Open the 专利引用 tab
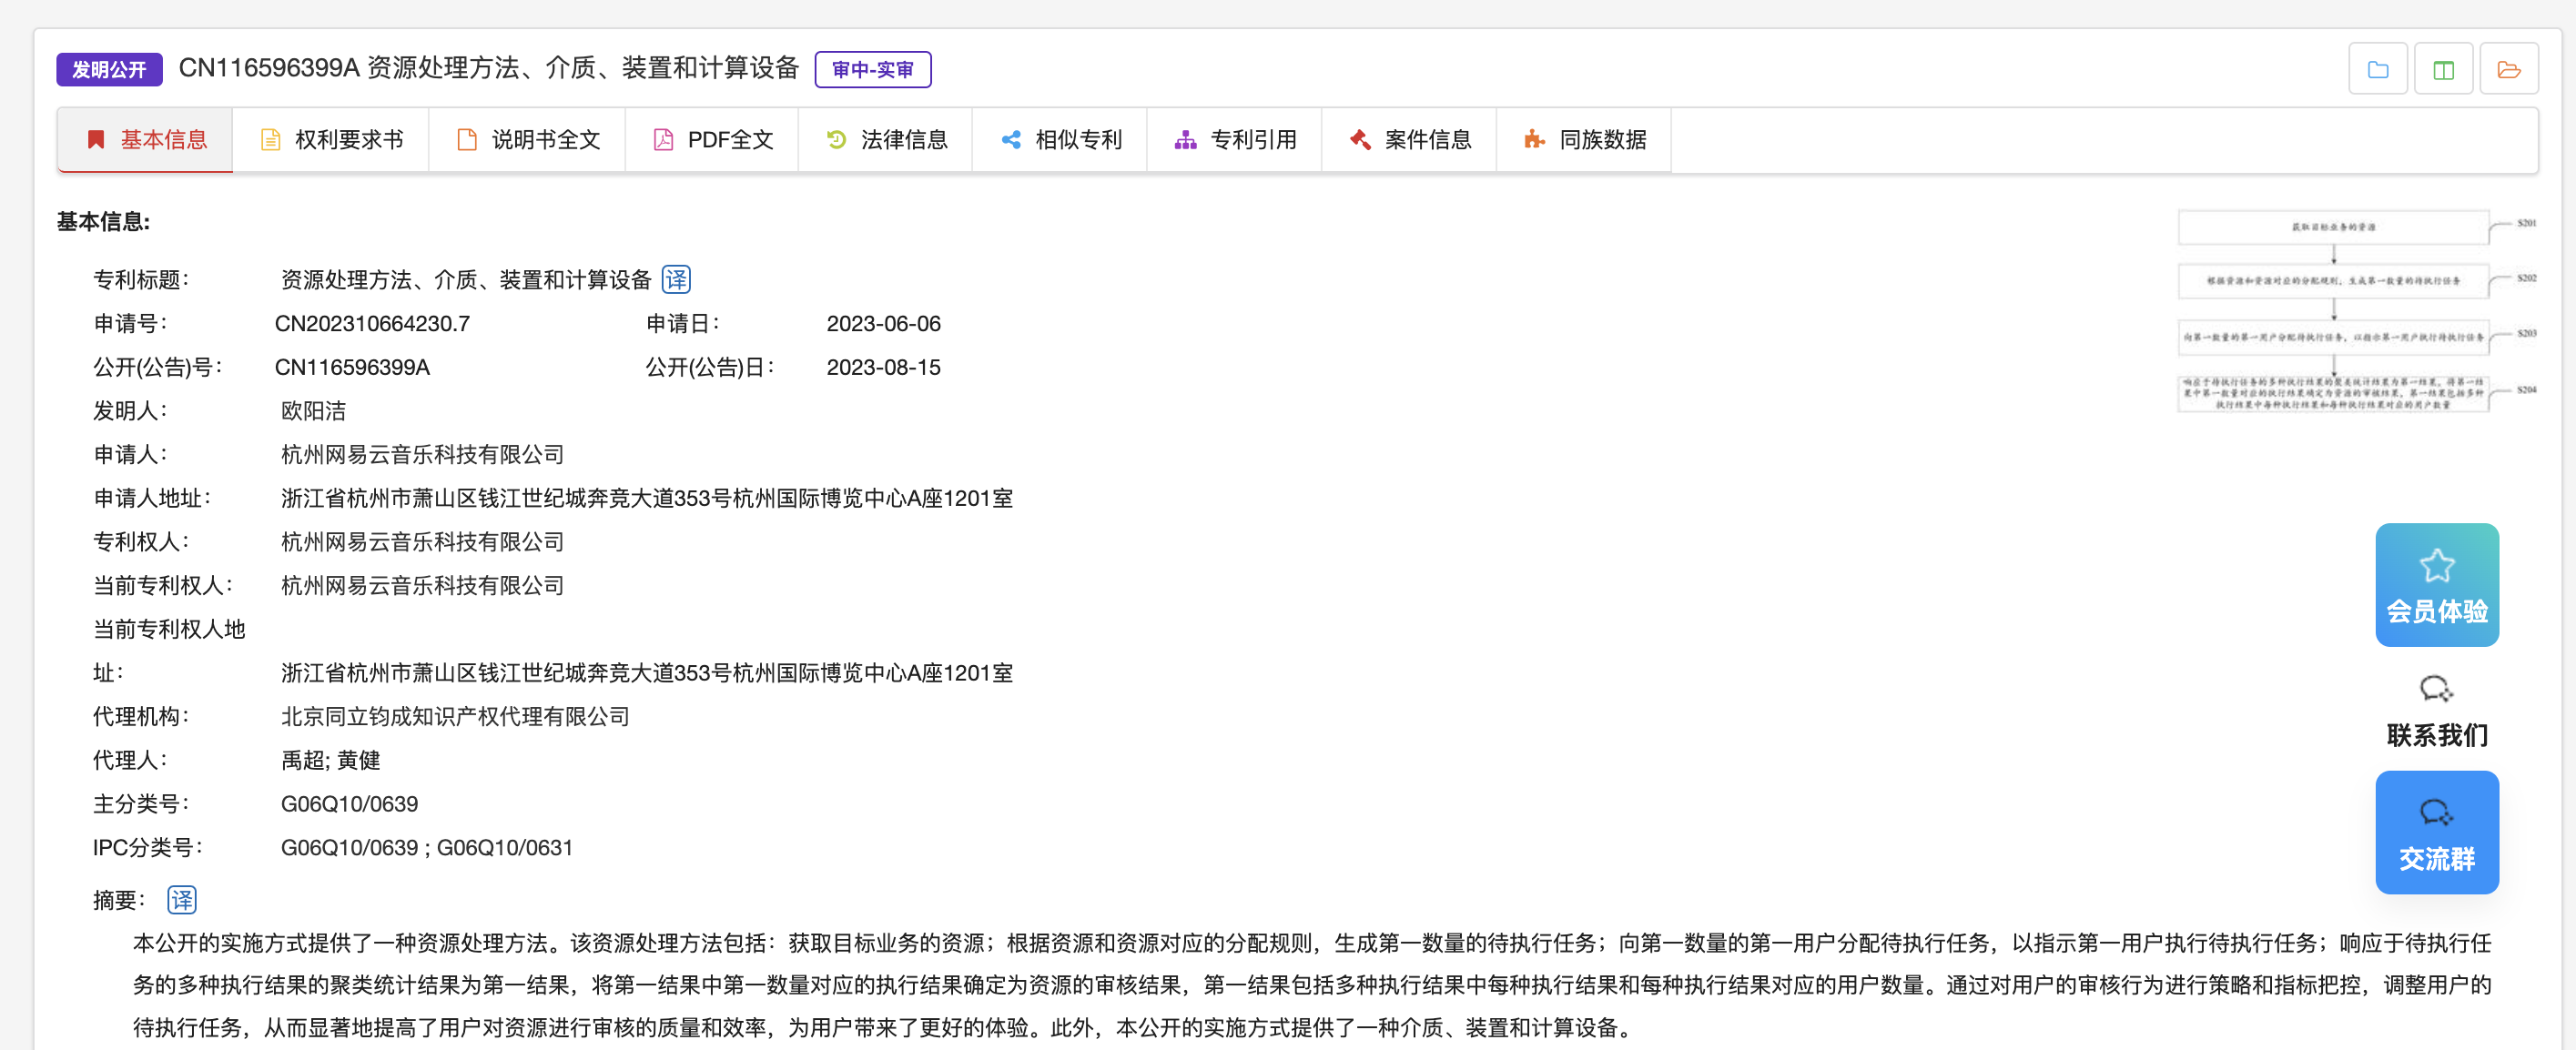Image resolution: width=2576 pixels, height=1050 pixels. coord(1234,140)
